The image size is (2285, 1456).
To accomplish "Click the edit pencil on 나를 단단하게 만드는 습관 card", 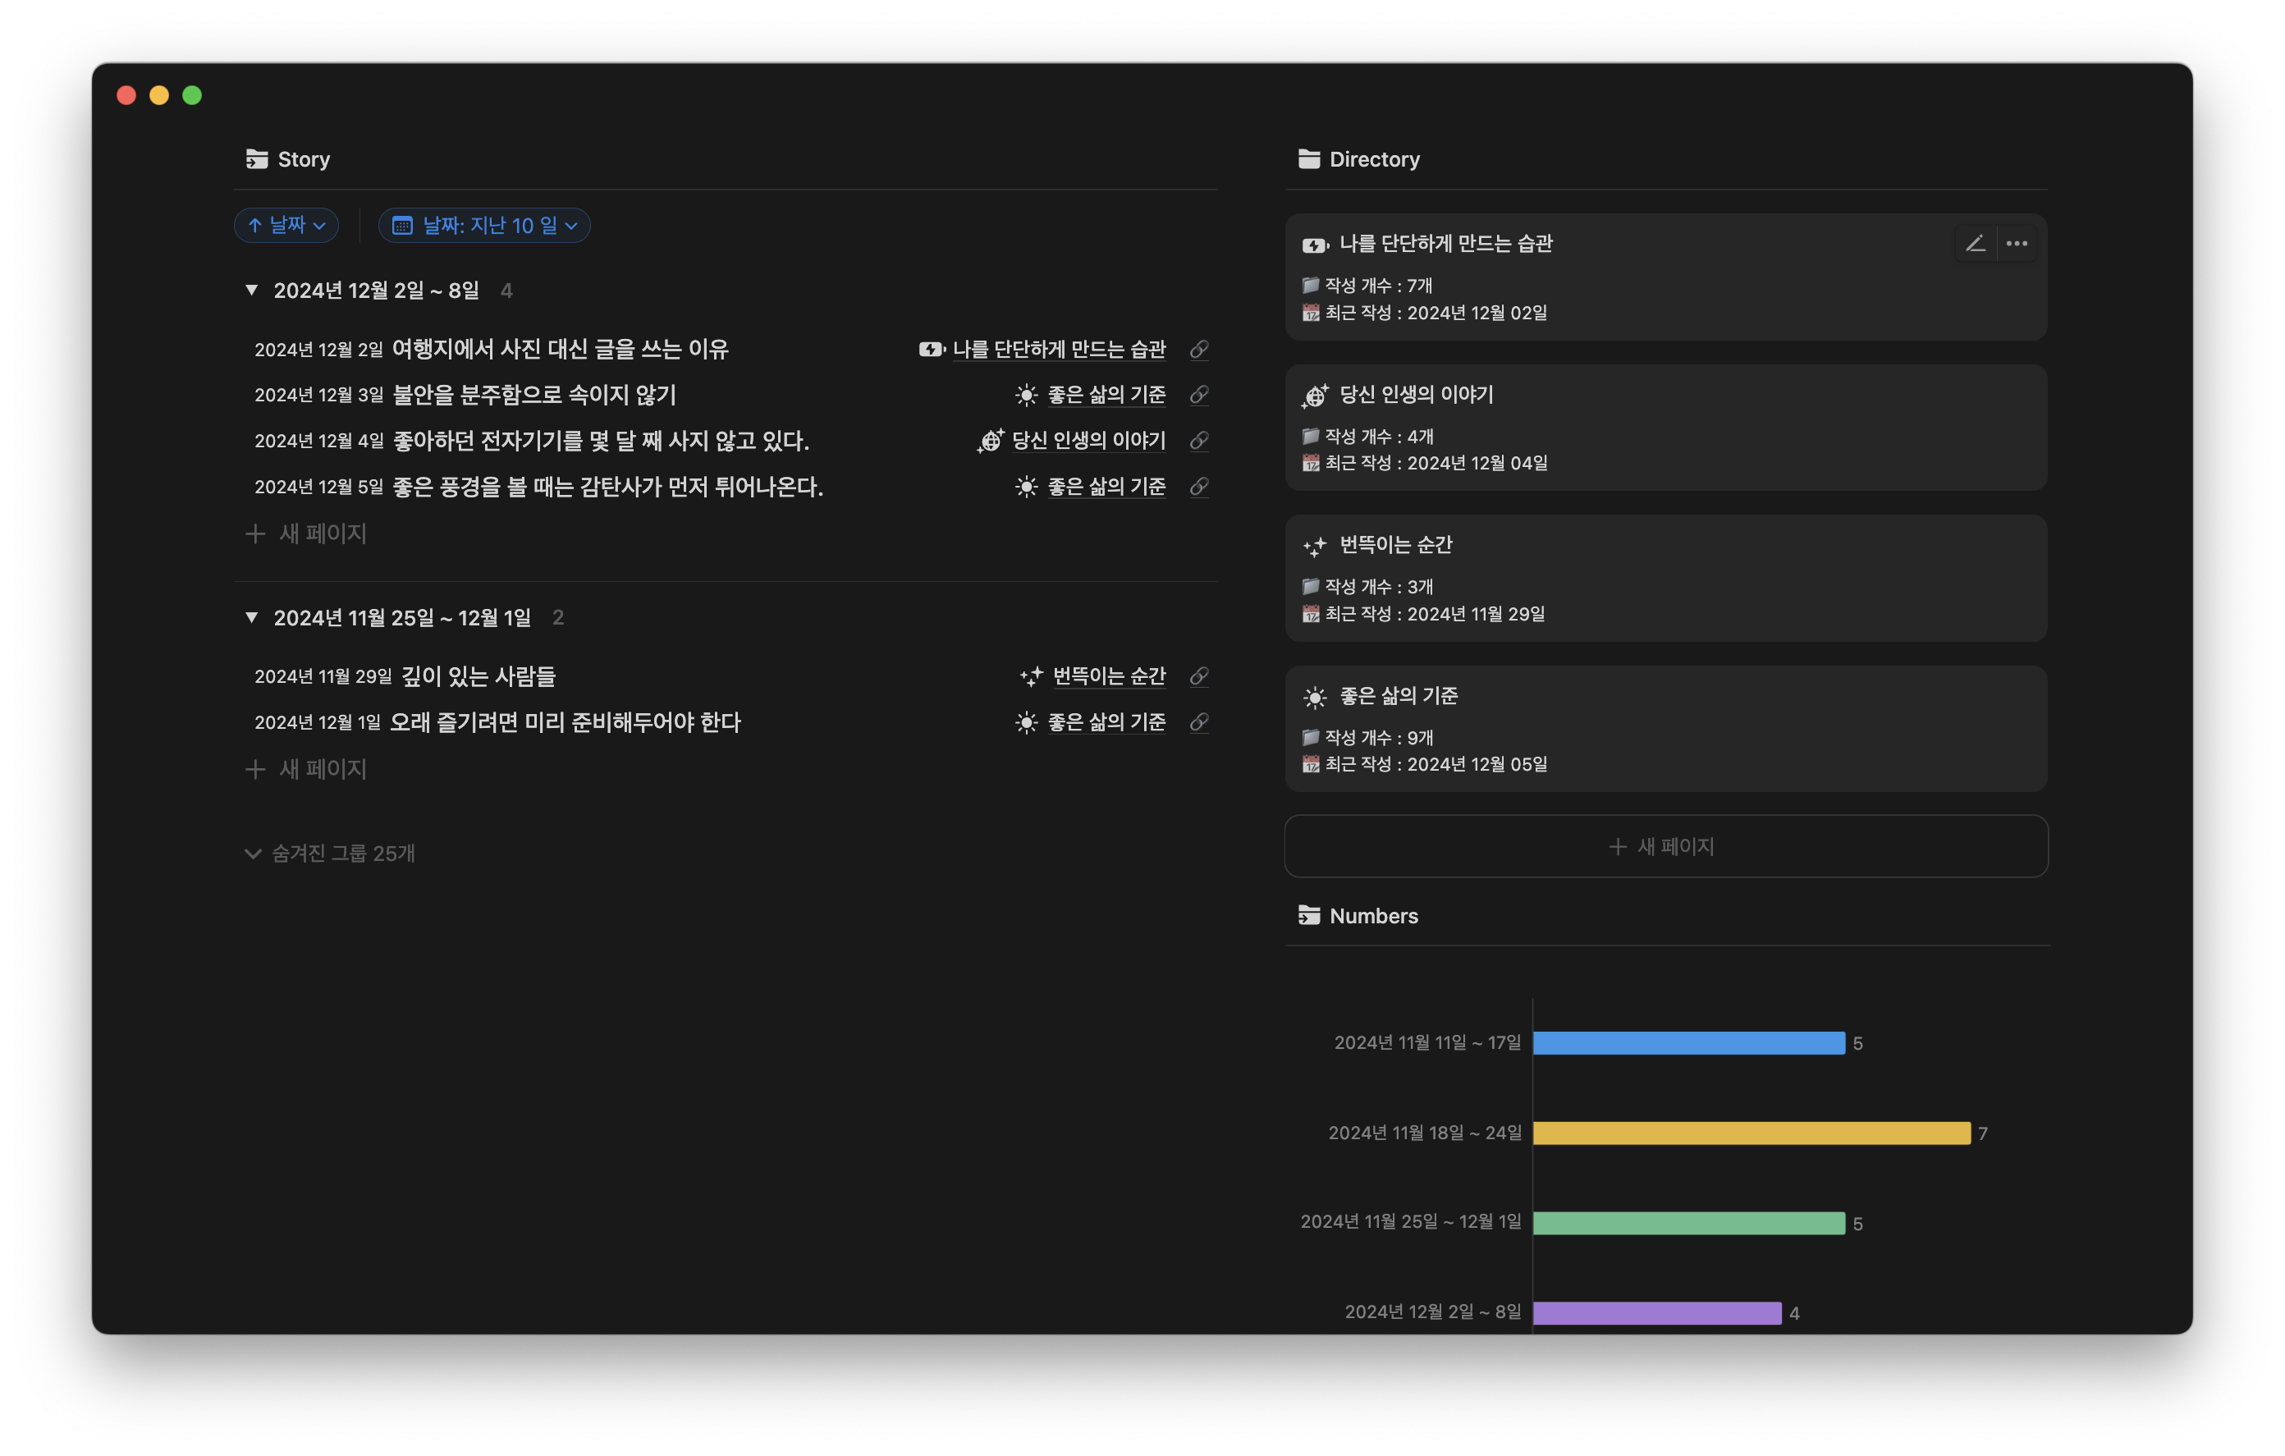I will (x=1976, y=244).
